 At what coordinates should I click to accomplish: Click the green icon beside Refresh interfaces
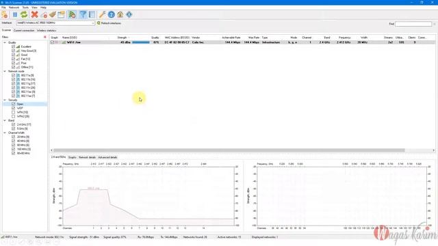(99, 23)
